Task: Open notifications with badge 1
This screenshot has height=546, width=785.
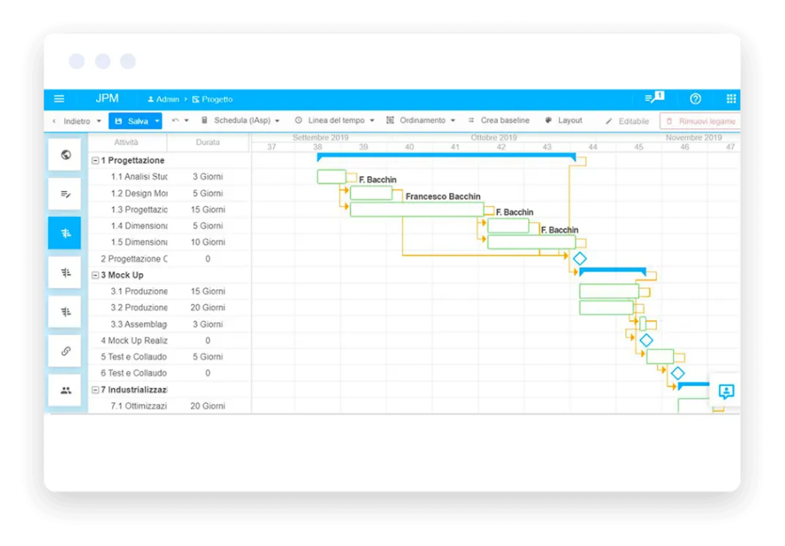Action: pyautogui.click(x=653, y=98)
